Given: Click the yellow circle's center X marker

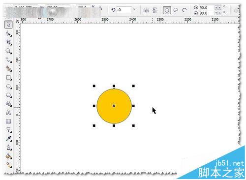Looking at the screenshot, I should tap(114, 106).
